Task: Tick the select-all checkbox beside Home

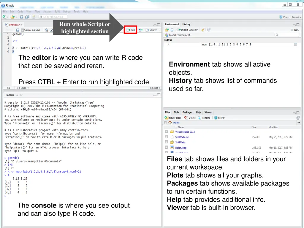Action: pyautogui.click(x=165, y=123)
